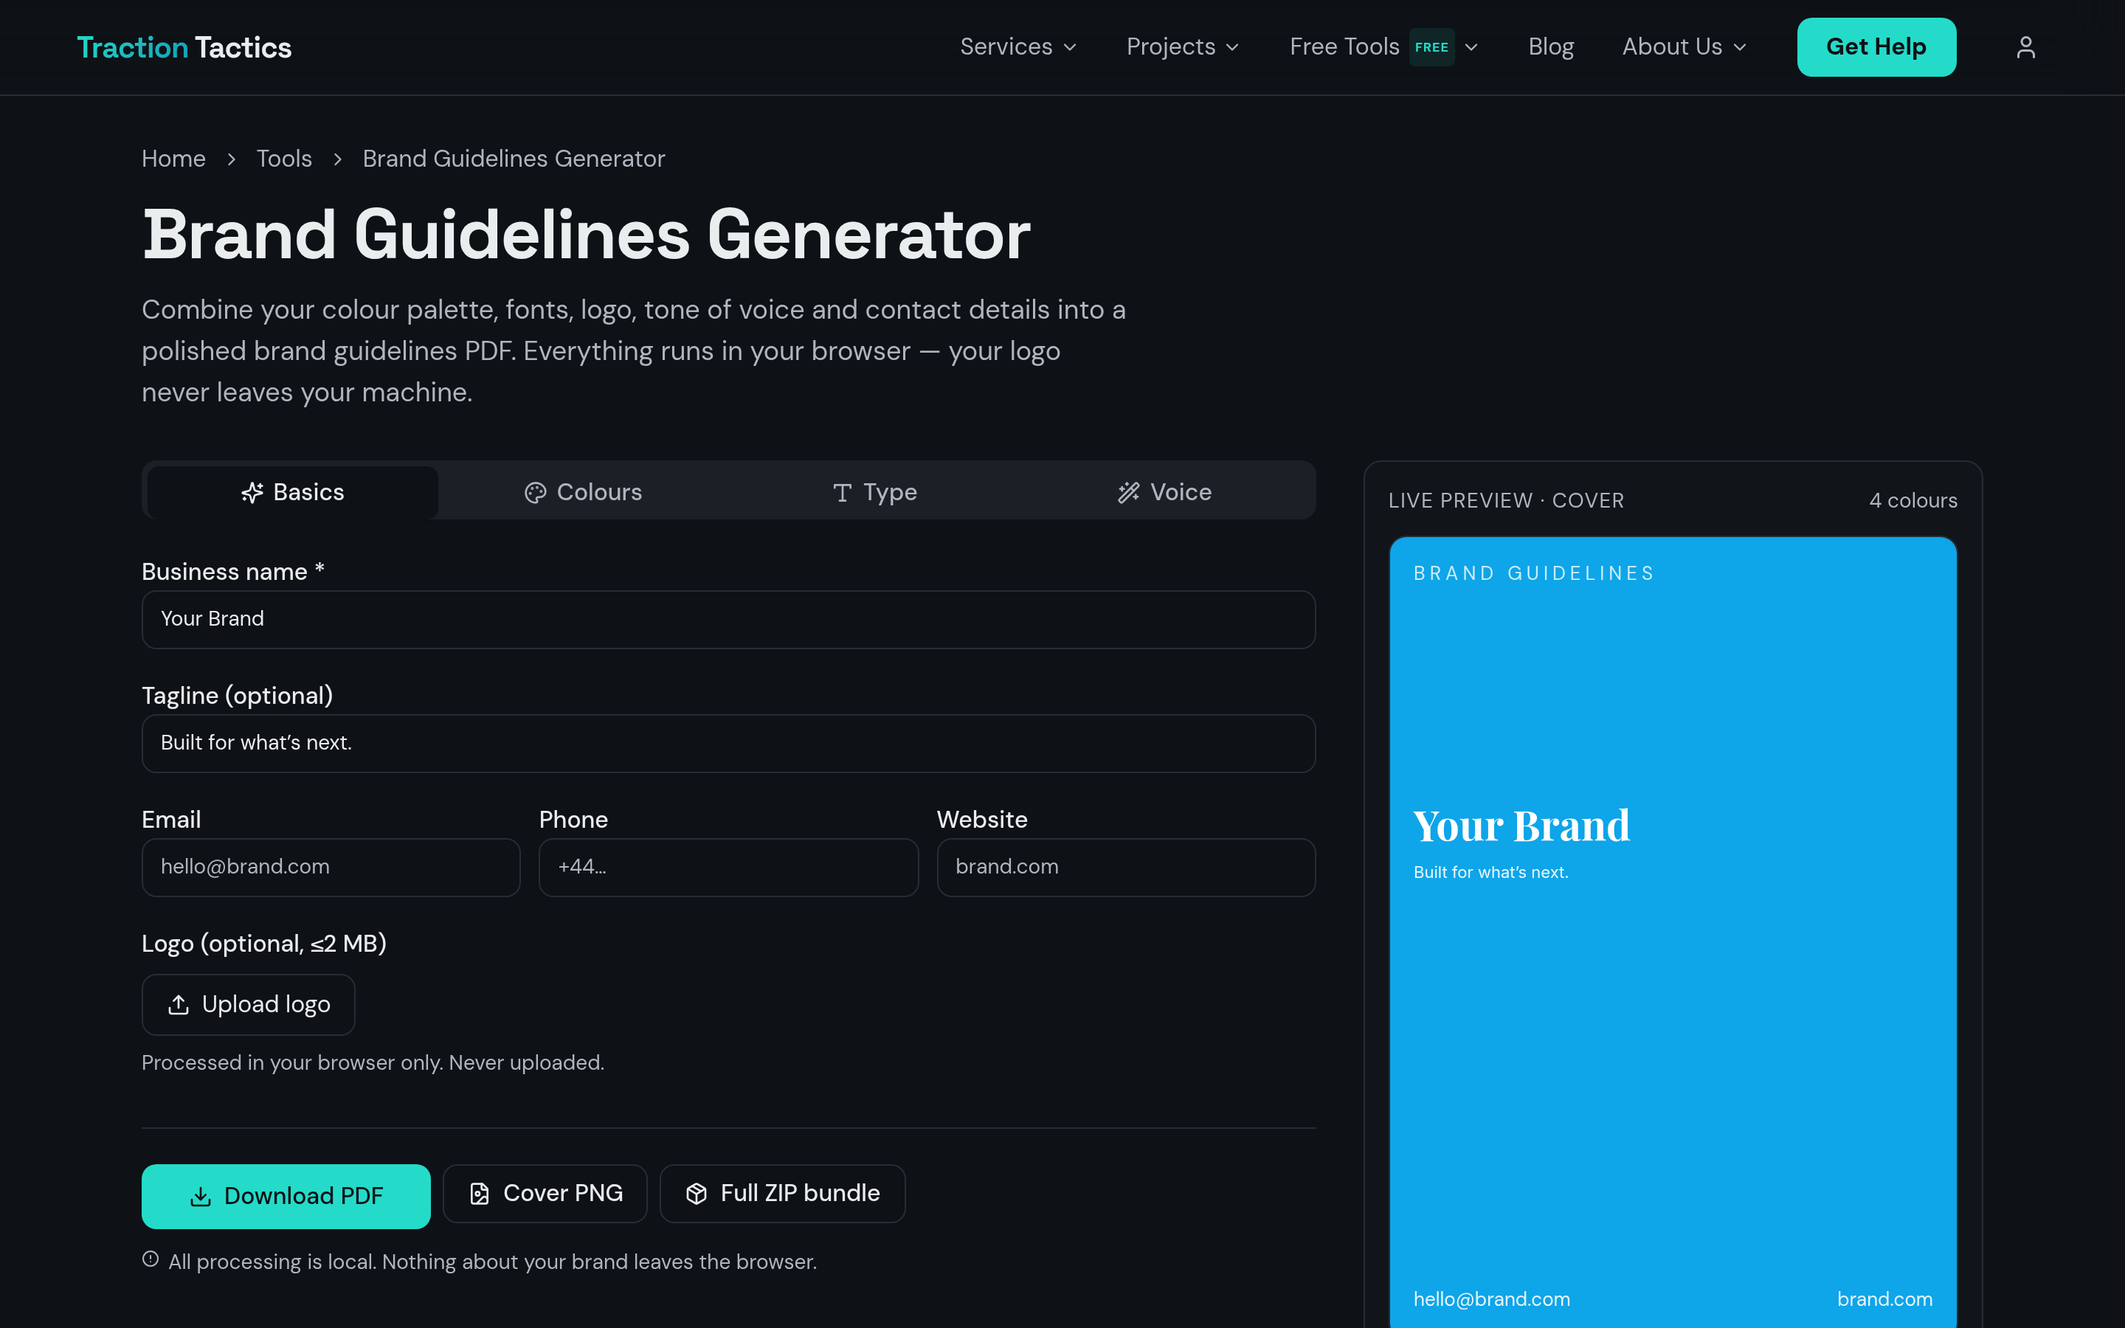This screenshot has height=1328, width=2125.
Task: Click the info icon beside local processing note
Action: 151,1259
